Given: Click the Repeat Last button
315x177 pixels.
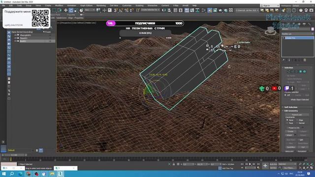Looking at the screenshot, I should (x=297, y=115).
